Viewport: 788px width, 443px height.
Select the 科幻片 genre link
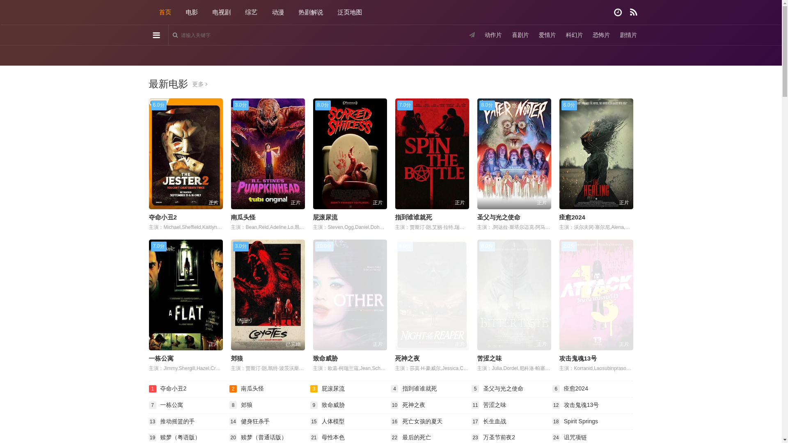point(574,35)
